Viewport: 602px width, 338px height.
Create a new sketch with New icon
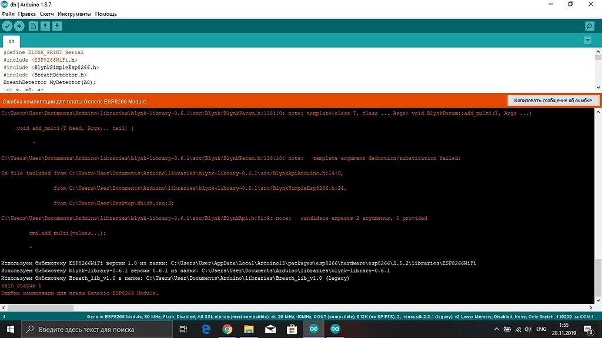(x=34, y=26)
